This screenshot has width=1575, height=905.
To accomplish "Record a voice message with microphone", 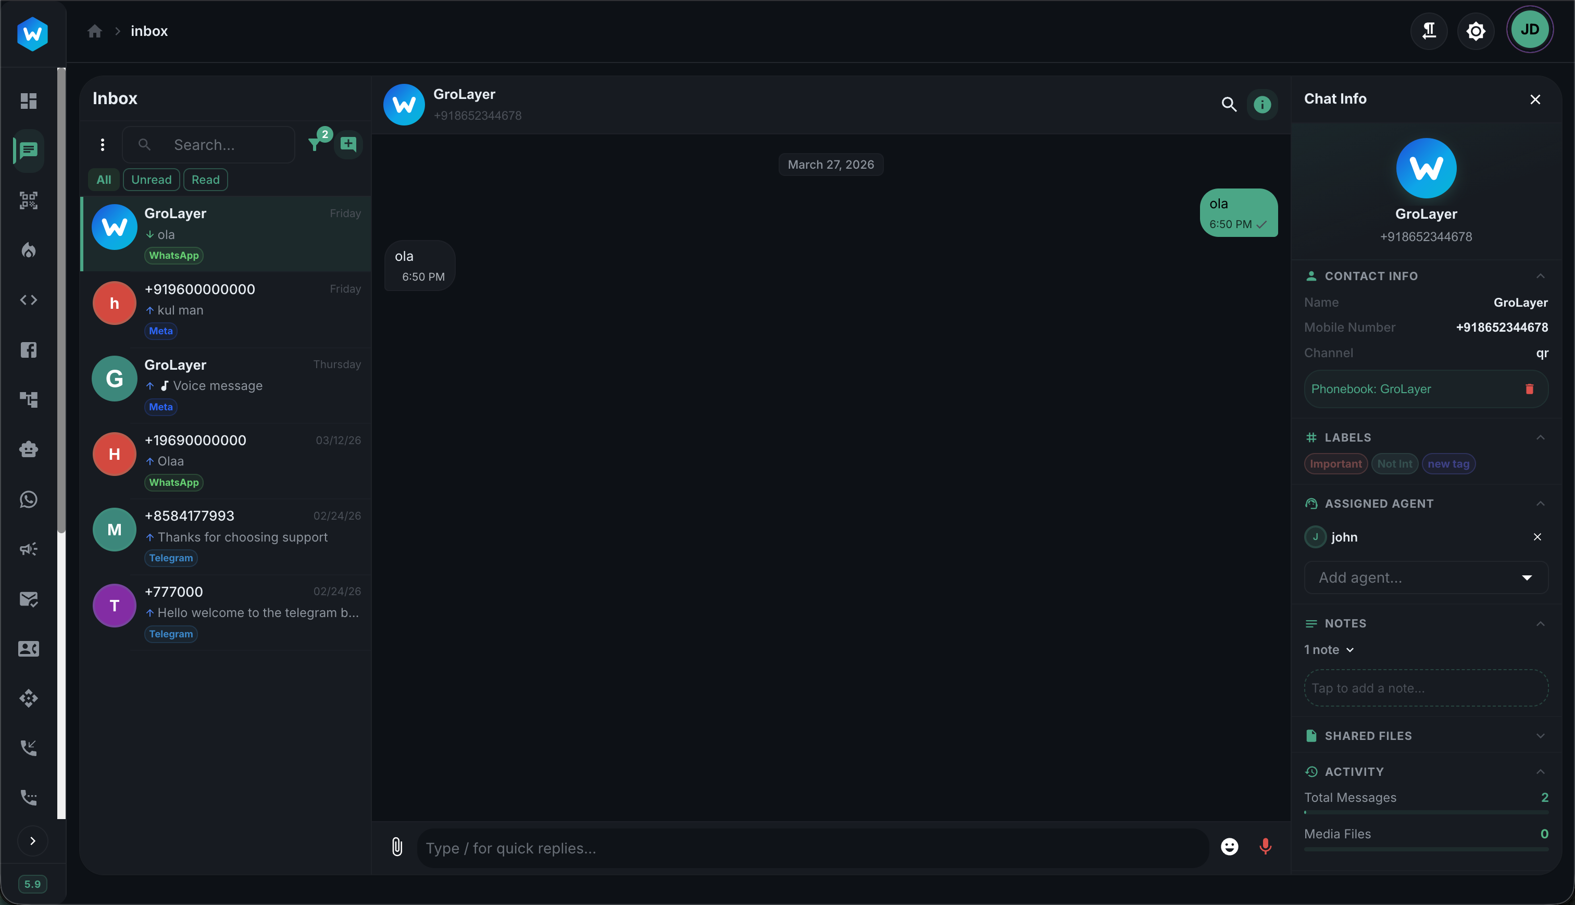I will [x=1265, y=847].
